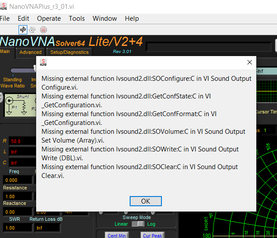This screenshot has width=277, height=238.
Task: Toggle the Sweep Mode Linear/Log switch
Action: point(138,224)
